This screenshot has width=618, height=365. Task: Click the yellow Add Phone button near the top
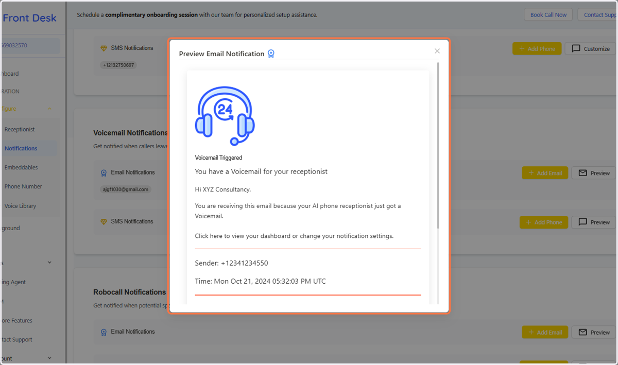pyautogui.click(x=537, y=48)
